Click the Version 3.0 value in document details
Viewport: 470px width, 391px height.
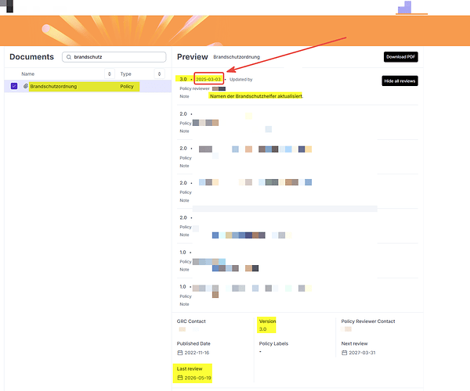coord(263,329)
